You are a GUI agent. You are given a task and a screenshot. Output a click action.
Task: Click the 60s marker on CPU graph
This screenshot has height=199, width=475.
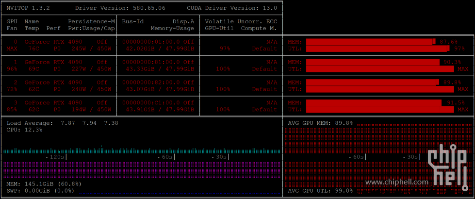click(x=167, y=157)
